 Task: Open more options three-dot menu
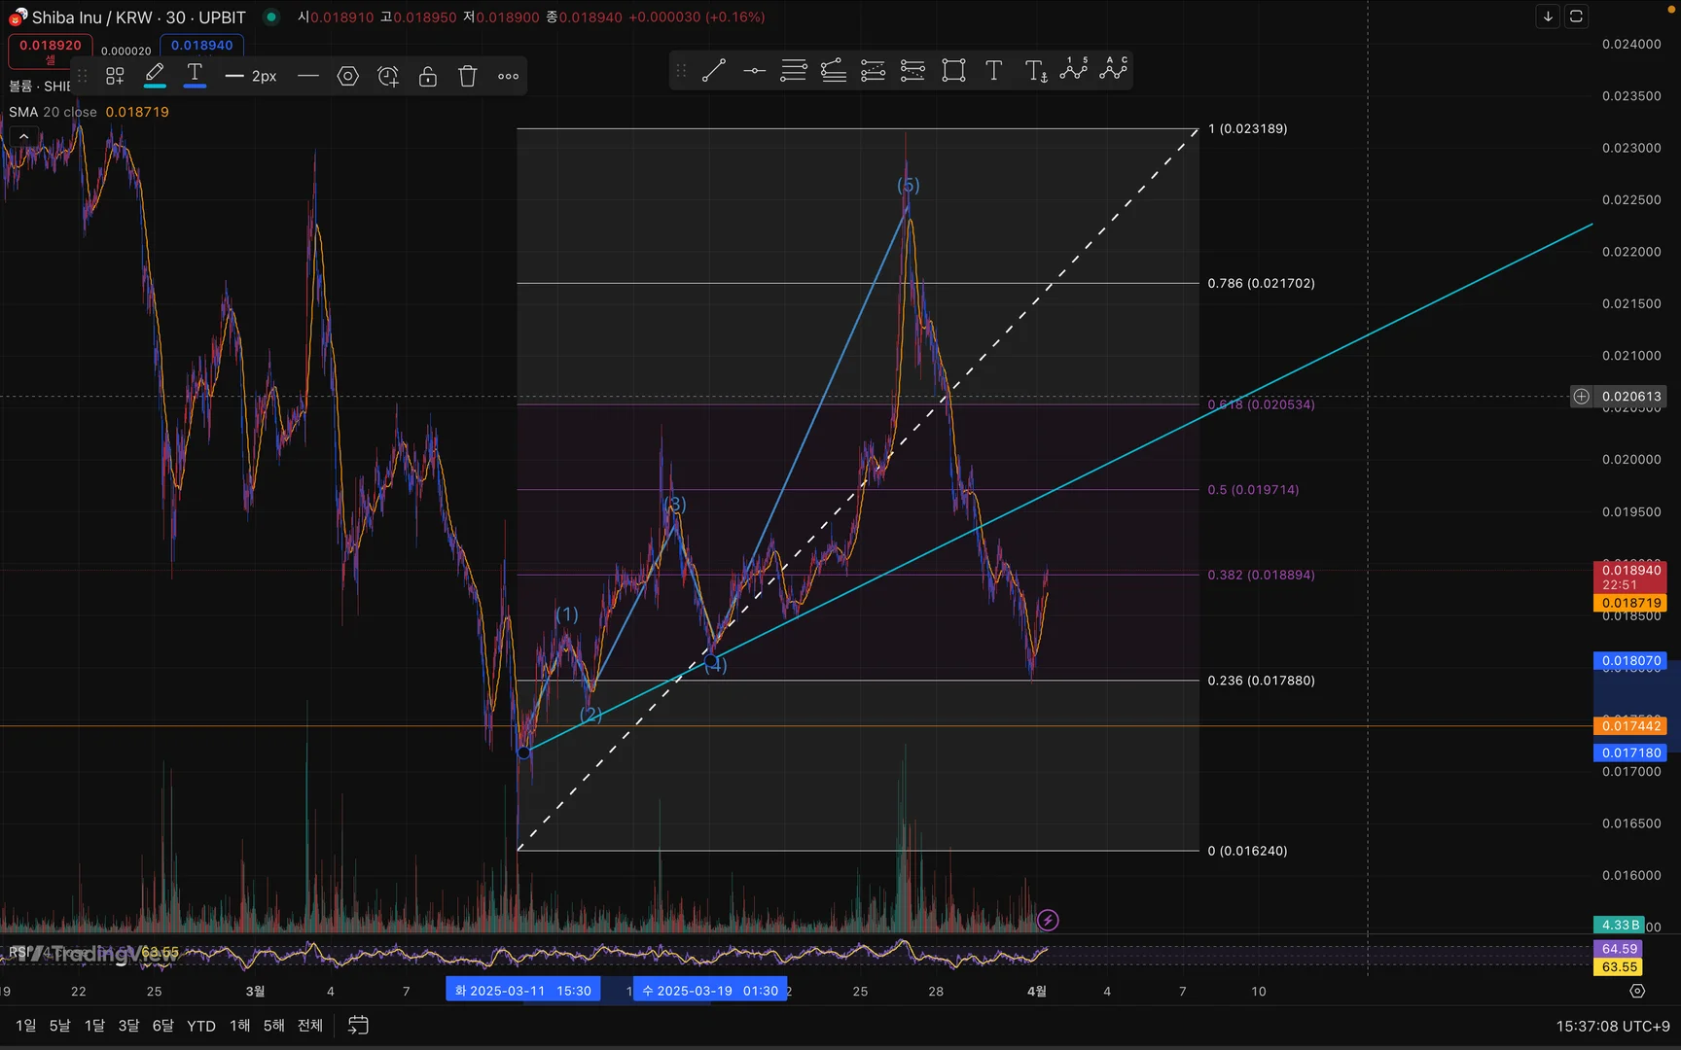click(508, 76)
